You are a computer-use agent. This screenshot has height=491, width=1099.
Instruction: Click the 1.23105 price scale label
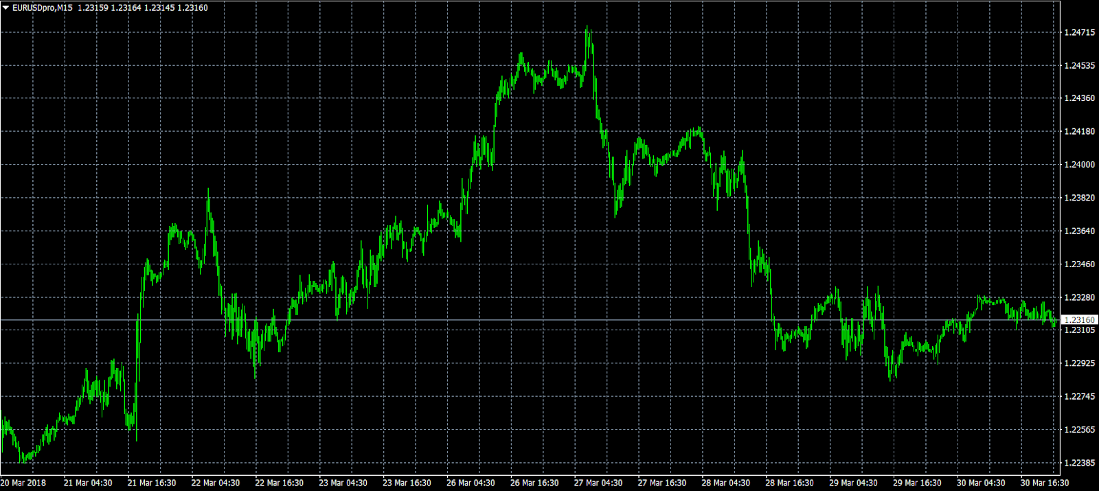[x=1079, y=330]
